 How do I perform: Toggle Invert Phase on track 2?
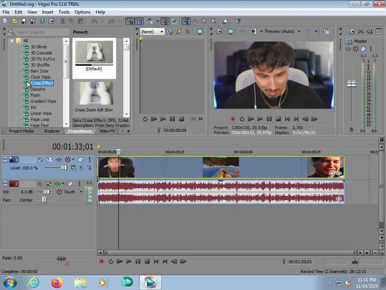pyautogui.click(x=49, y=184)
